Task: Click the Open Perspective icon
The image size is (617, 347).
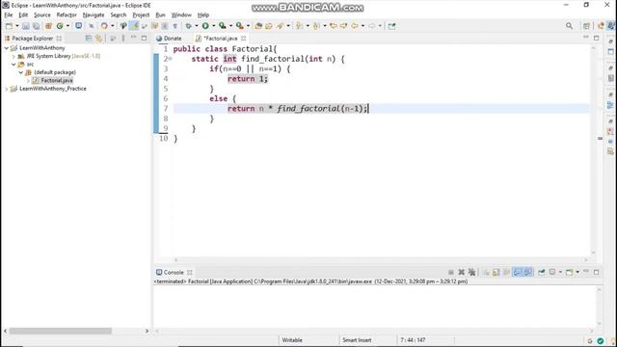Action: [586, 26]
